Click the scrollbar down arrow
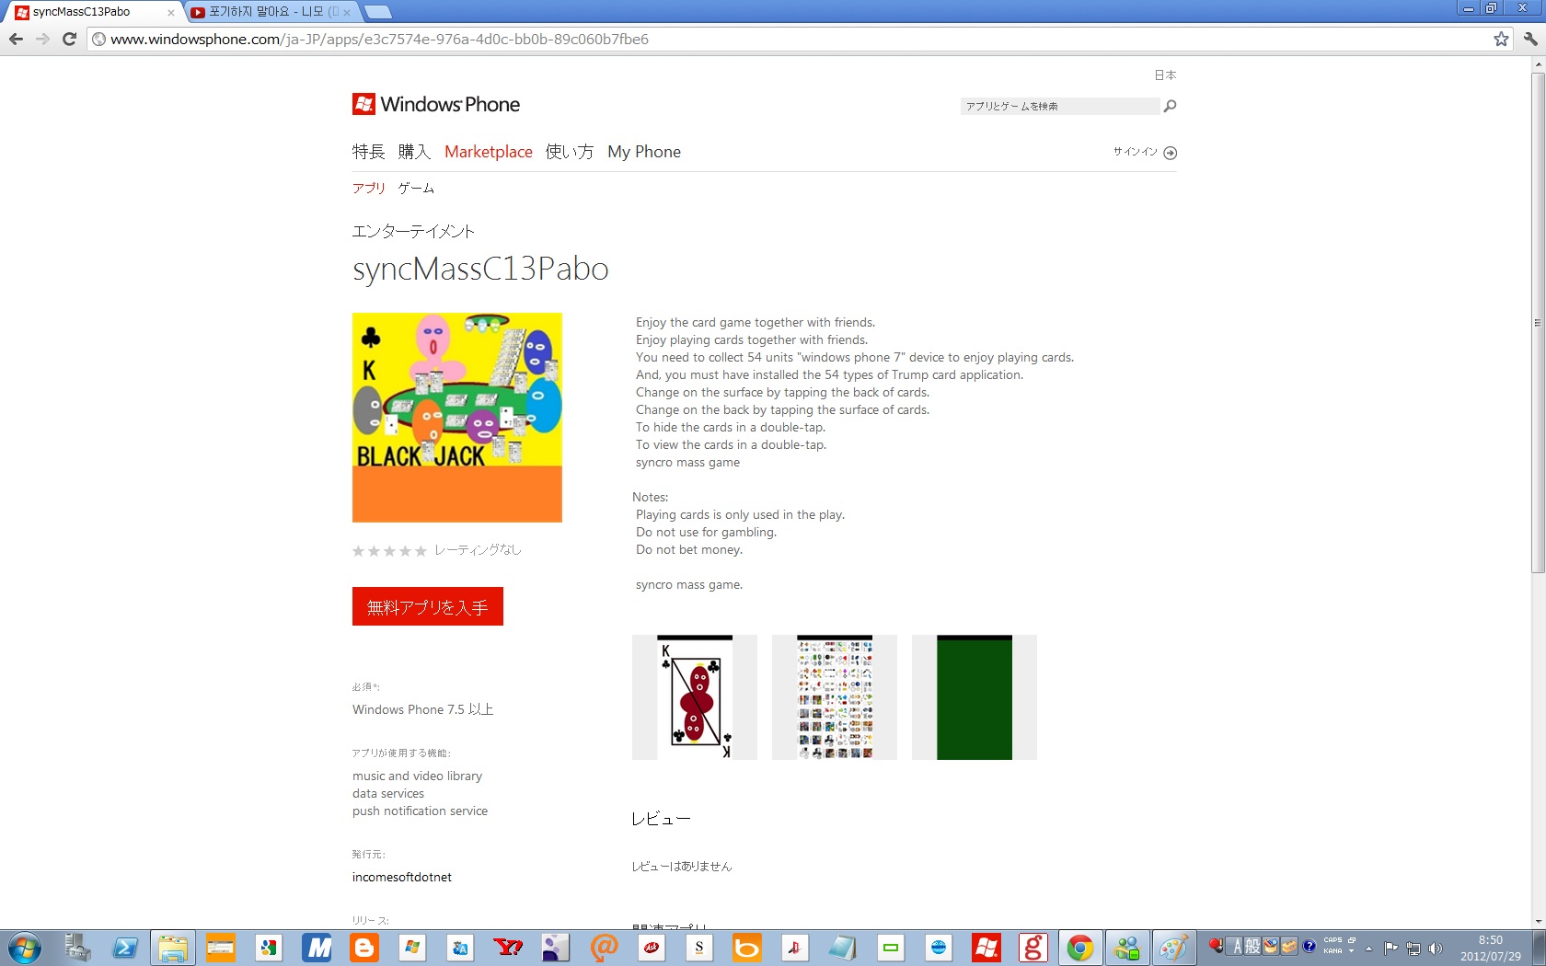This screenshot has width=1546, height=966. (x=1538, y=922)
